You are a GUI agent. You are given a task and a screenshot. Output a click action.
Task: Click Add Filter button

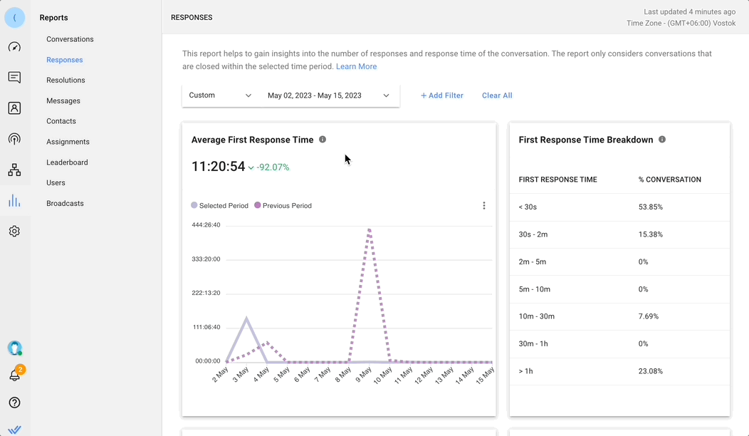click(441, 95)
